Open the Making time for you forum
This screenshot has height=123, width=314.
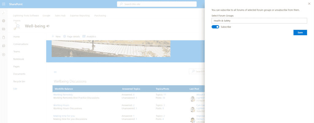(x=64, y=116)
